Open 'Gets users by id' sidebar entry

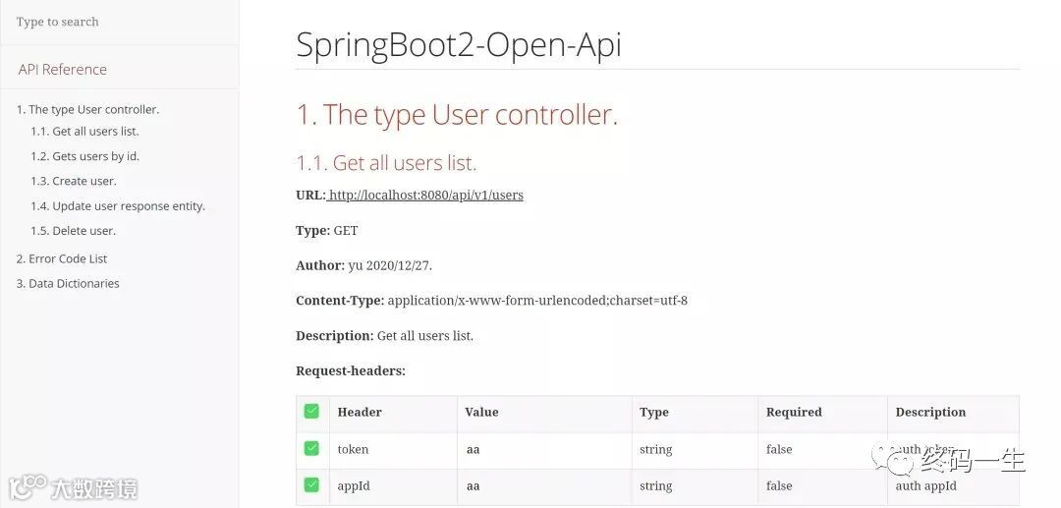click(84, 156)
